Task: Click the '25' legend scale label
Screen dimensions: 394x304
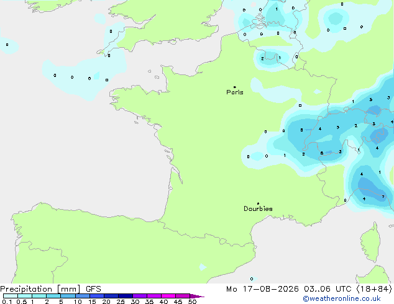Action: point(121,302)
